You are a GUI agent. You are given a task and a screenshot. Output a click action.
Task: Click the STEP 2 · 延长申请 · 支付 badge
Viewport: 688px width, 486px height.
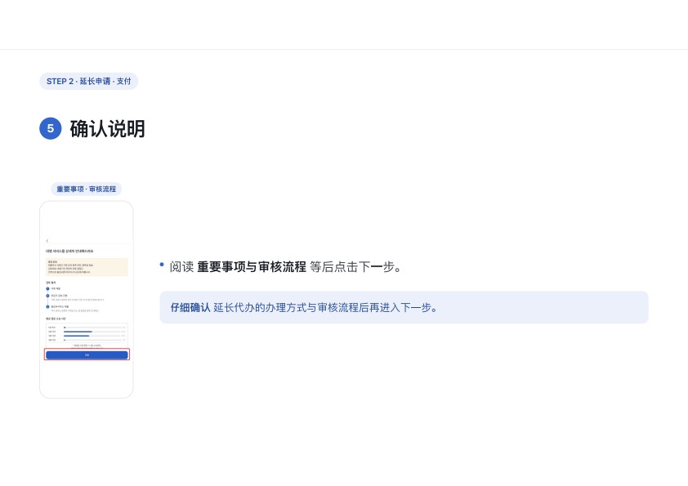(88, 81)
